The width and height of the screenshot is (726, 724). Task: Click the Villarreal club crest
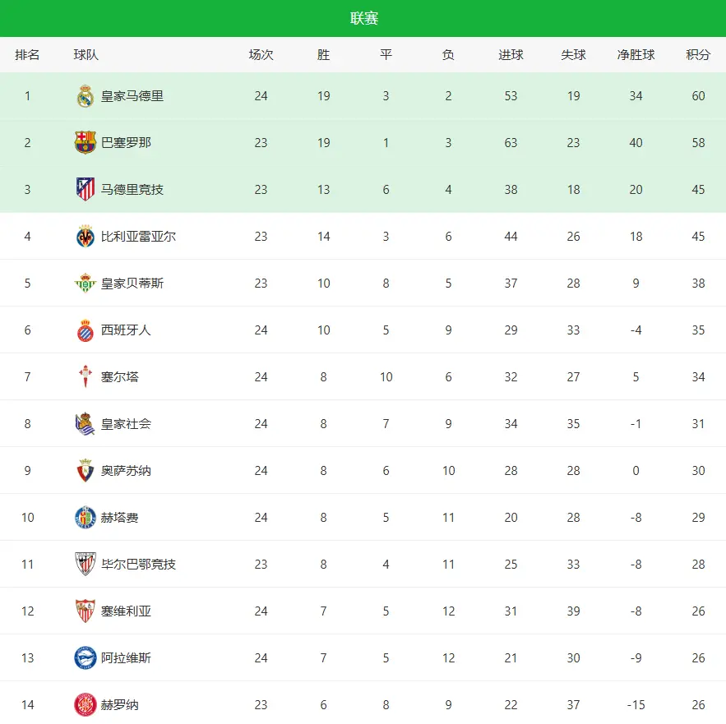pos(86,237)
